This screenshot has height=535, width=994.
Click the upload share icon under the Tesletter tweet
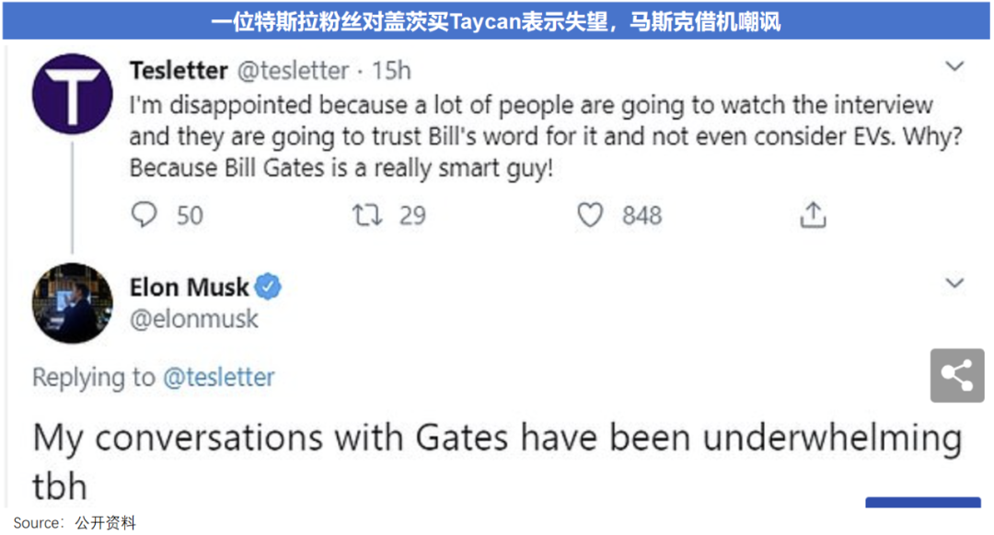pos(813,215)
